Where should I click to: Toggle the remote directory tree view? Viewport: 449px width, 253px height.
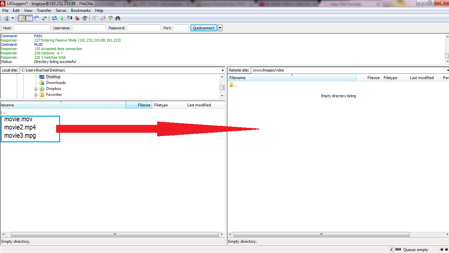37,18
